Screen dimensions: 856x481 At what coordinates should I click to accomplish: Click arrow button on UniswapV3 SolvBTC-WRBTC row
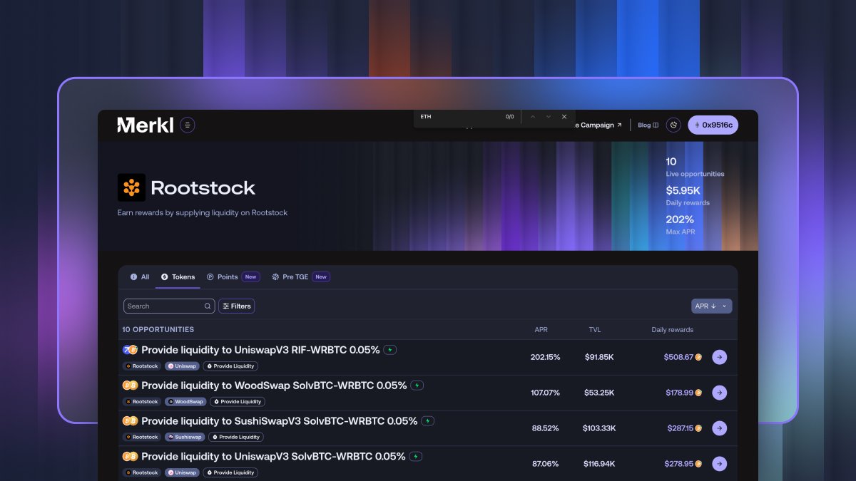pyautogui.click(x=720, y=464)
